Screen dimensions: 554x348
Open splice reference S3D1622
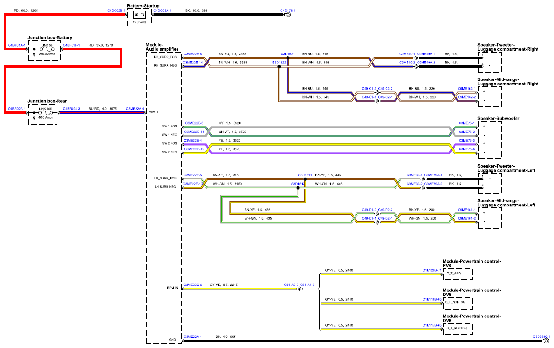tap(279, 62)
